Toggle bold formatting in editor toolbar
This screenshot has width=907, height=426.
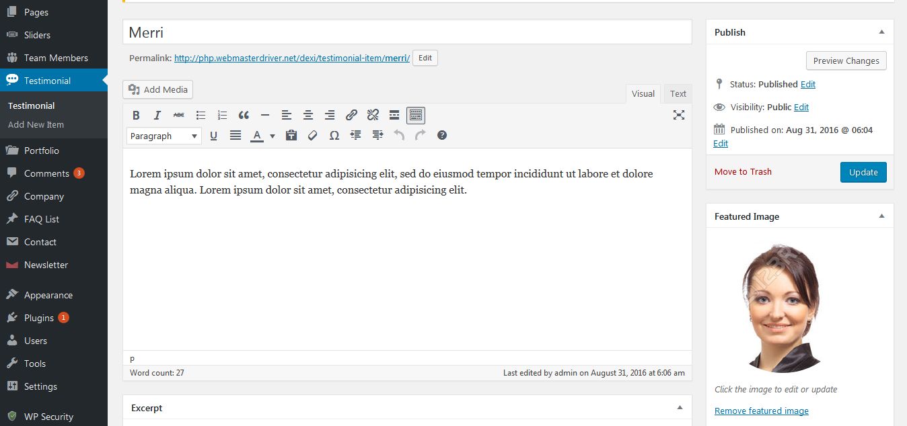click(x=136, y=115)
